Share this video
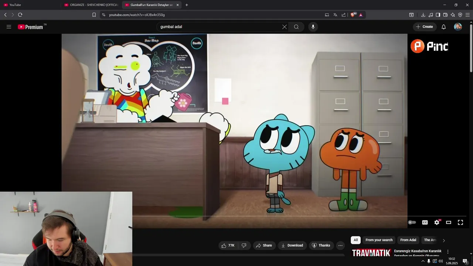 (x=264, y=245)
